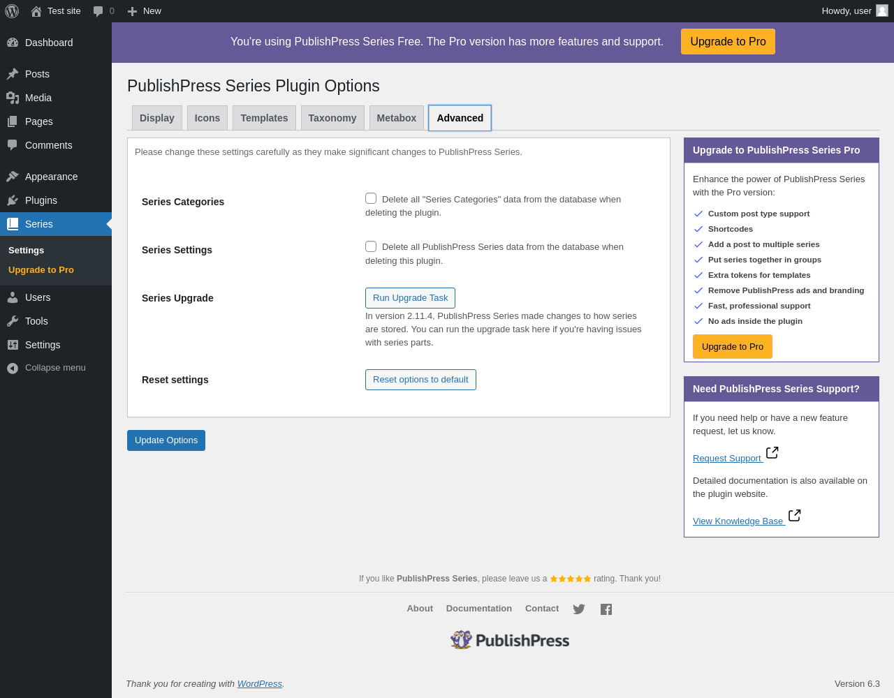This screenshot has width=894, height=698.
Task: Select the Advanced tab
Action: pyautogui.click(x=460, y=118)
